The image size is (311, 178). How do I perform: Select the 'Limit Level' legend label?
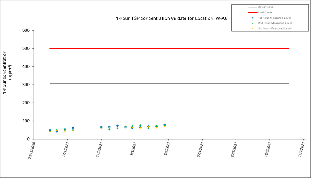click(265, 12)
